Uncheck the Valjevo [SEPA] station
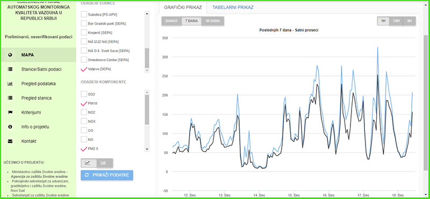430x199 pixels. click(84, 69)
